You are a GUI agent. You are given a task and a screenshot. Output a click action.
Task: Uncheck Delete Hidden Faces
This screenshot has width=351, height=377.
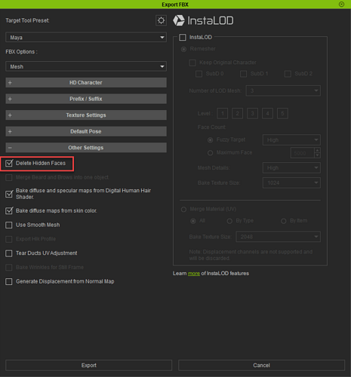pos(9,164)
